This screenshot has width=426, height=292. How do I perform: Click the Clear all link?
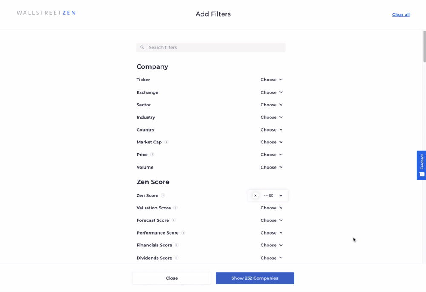401,14
